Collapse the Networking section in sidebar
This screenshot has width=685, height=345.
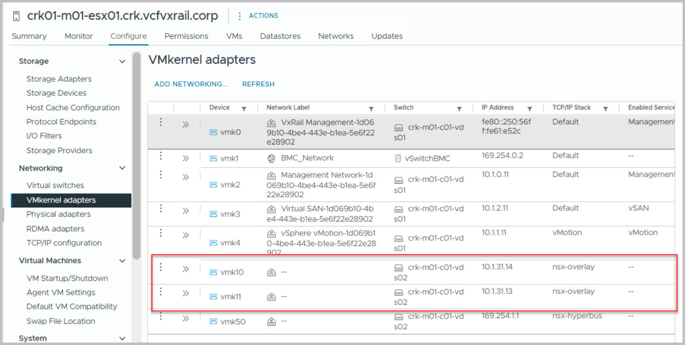tap(122, 168)
